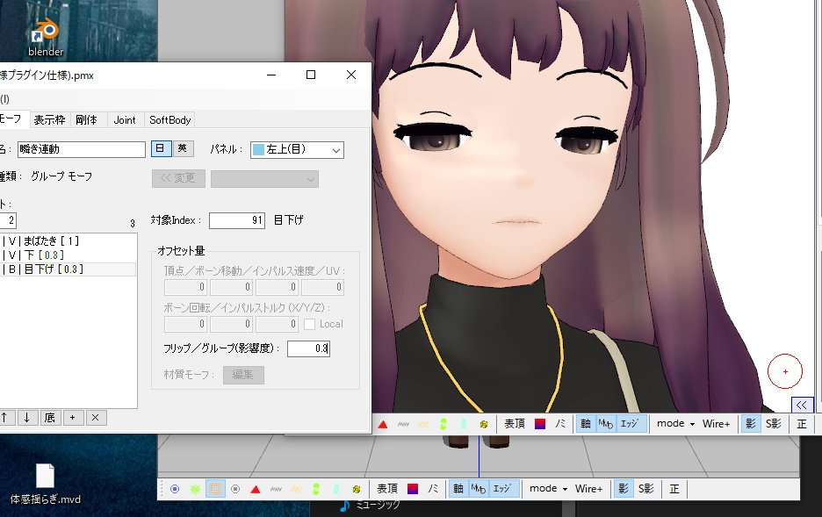
Task: Click the move-down arrow button under the morph list
Action: click(x=26, y=418)
